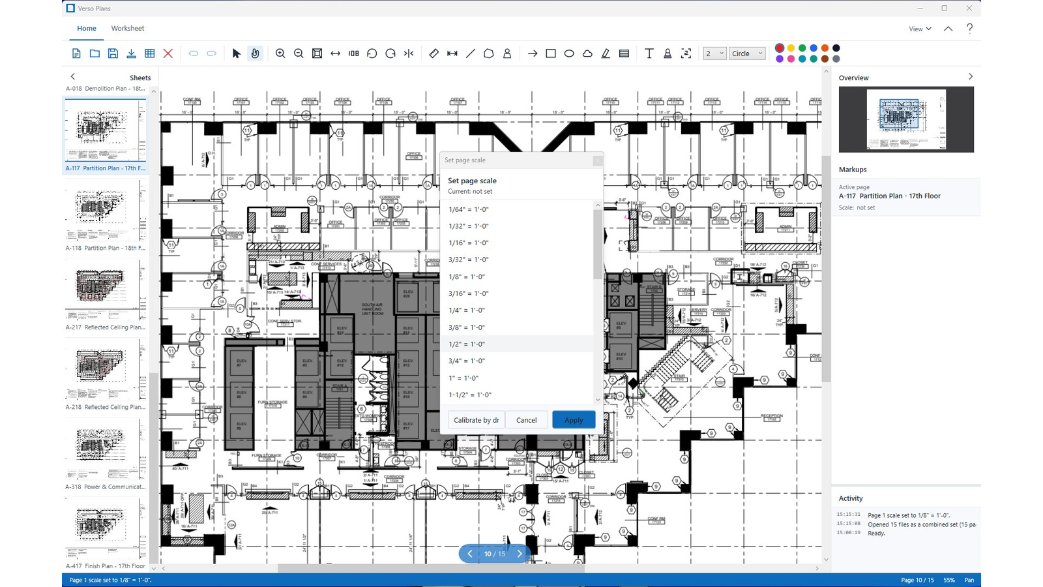Click the download/export arrow icon
The image size is (1043, 587).
click(x=131, y=53)
